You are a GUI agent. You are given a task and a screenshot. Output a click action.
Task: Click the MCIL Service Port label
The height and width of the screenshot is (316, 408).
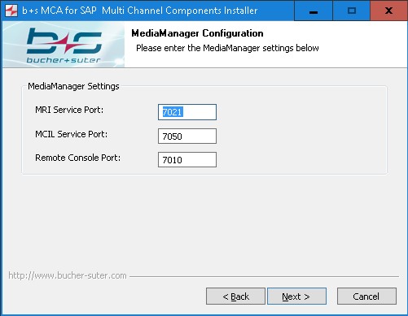pyautogui.click(x=71, y=134)
